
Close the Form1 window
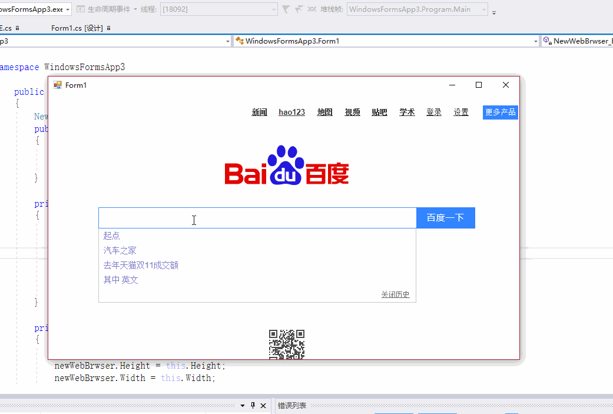(505, 85)
